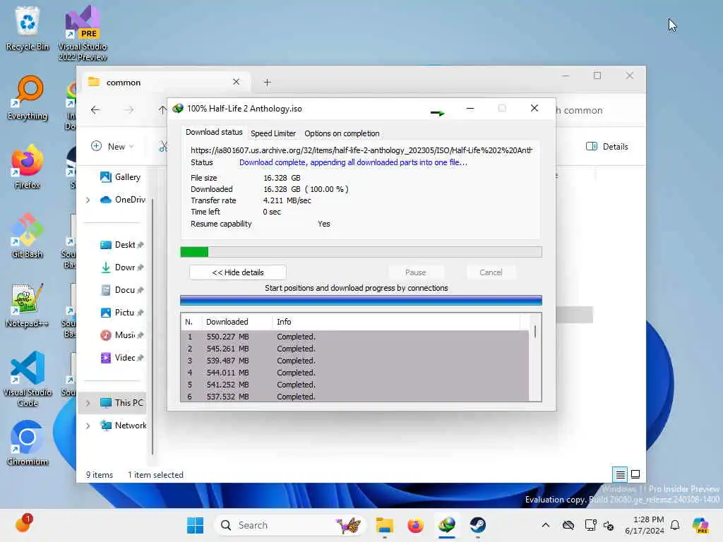Open Notepad++ desktop shortcut
Viewport: 723px width, 542px height.
(28, 305)
